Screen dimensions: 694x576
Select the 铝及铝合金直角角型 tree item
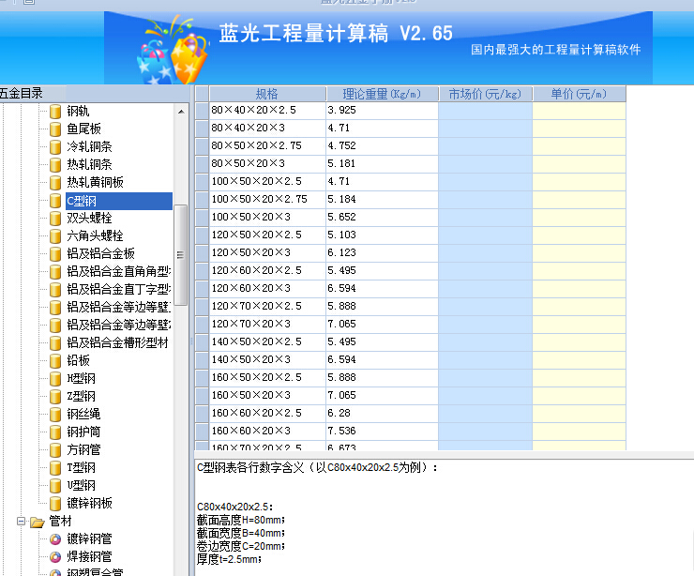click(x=118, y=271)
